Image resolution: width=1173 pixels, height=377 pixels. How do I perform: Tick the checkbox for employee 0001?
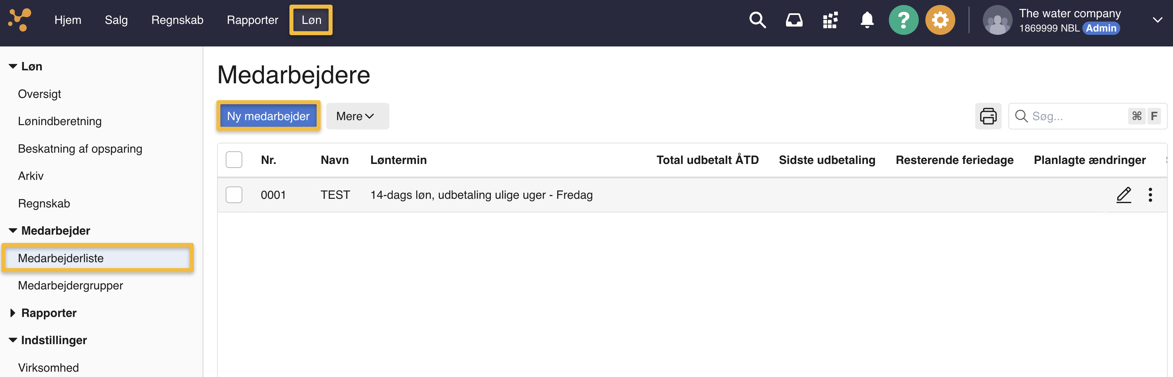click(x=234, y=195)
